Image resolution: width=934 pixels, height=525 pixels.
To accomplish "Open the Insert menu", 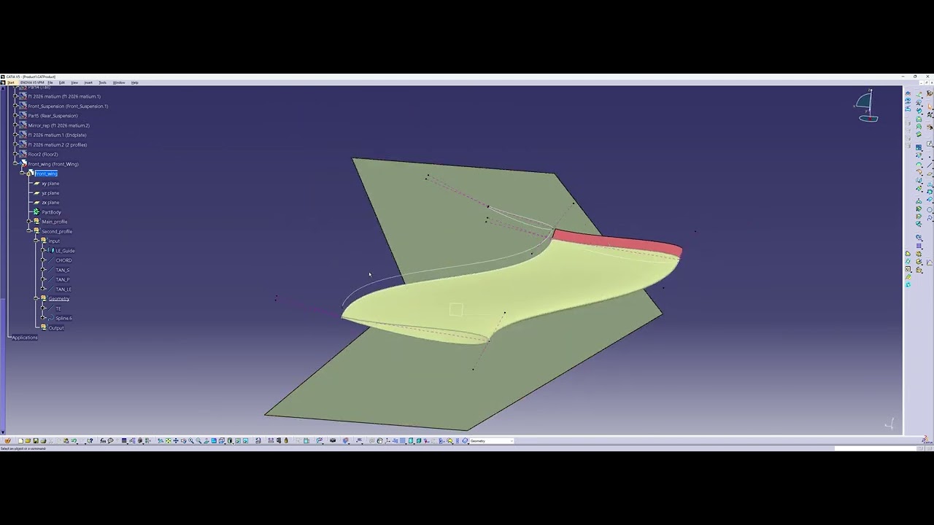I will 88,82.
